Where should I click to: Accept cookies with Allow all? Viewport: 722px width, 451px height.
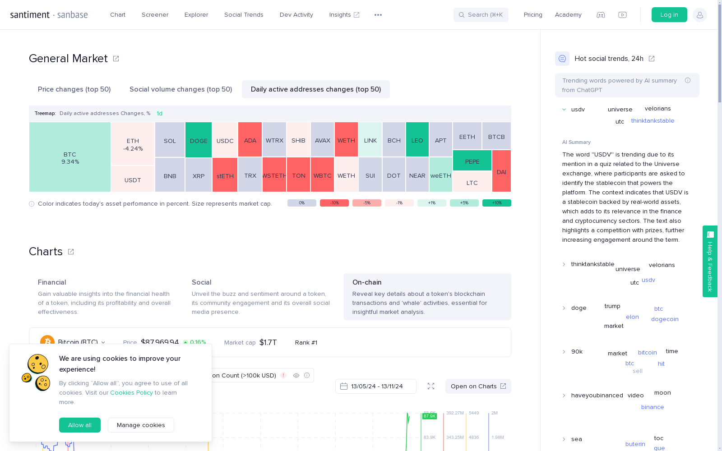click(x=80, y=425)
